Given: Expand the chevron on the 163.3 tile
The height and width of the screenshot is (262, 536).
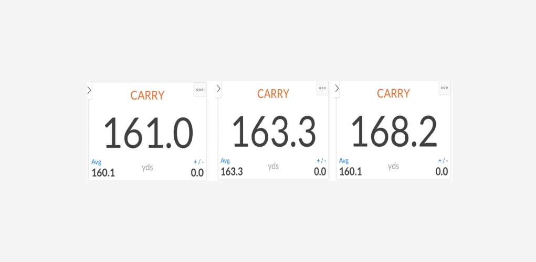Looking at the screenshot, I should 218,89.
